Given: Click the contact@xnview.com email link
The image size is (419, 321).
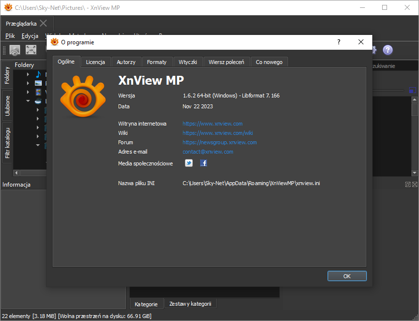Looking at the screenshot, I should (x=208, y=152).
